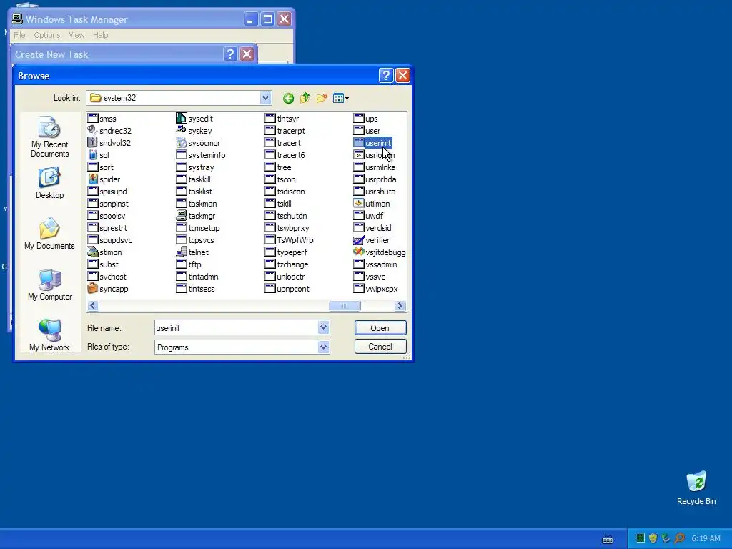The height and width of the screenshot is (549, 732).
Task: Click the File name input field
Action: click(x=236, y=327)
